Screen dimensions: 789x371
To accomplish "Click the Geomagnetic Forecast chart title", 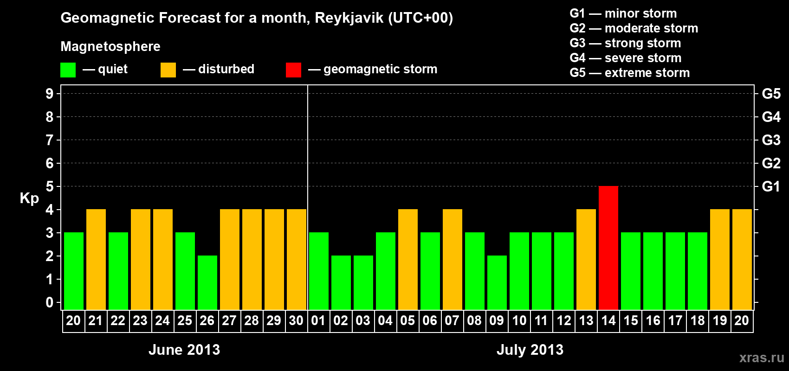I will click(x=257, y=18).
